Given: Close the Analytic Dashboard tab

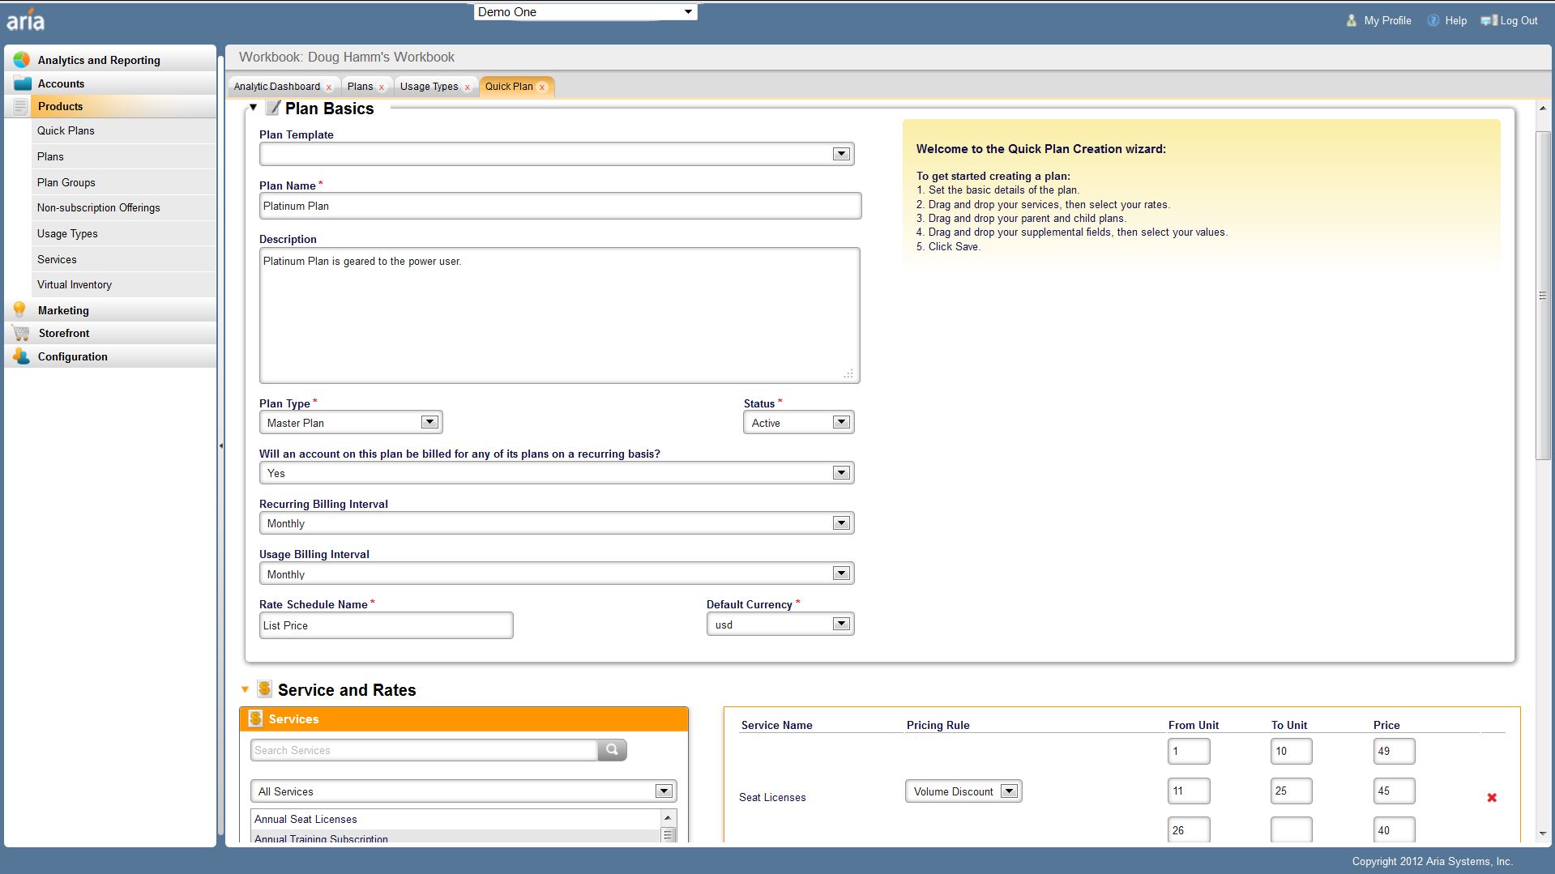Looking at the screenshot, I should pos(328,87).
